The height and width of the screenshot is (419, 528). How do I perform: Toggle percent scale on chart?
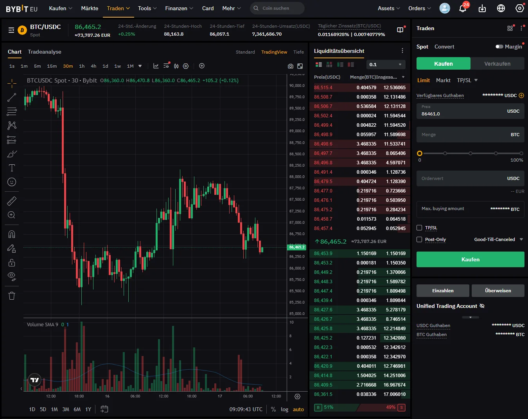click(273, 410)
